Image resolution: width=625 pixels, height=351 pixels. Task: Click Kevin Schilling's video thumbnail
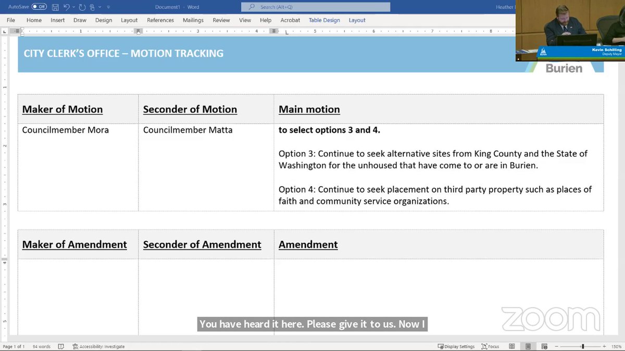click(570, 30)
